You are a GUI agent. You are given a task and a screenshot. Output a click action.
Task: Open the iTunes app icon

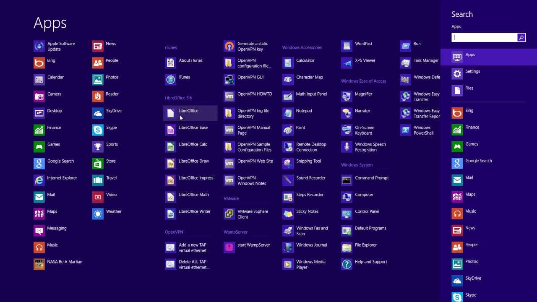(170, 80)
